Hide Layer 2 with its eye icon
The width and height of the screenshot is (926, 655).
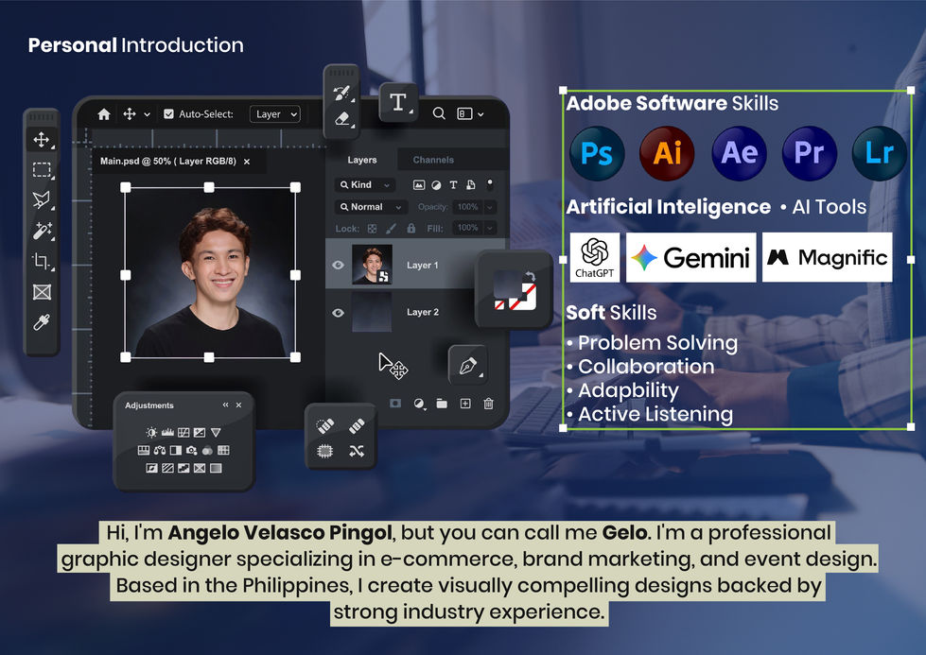click(338, 313)
